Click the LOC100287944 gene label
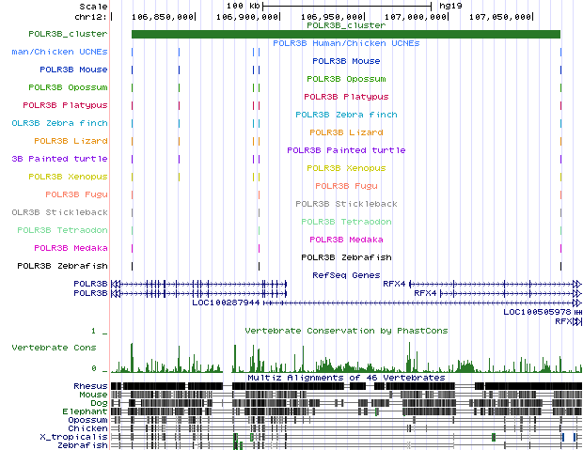This screenshot has height=450, width=583. (x=226, y=303)
